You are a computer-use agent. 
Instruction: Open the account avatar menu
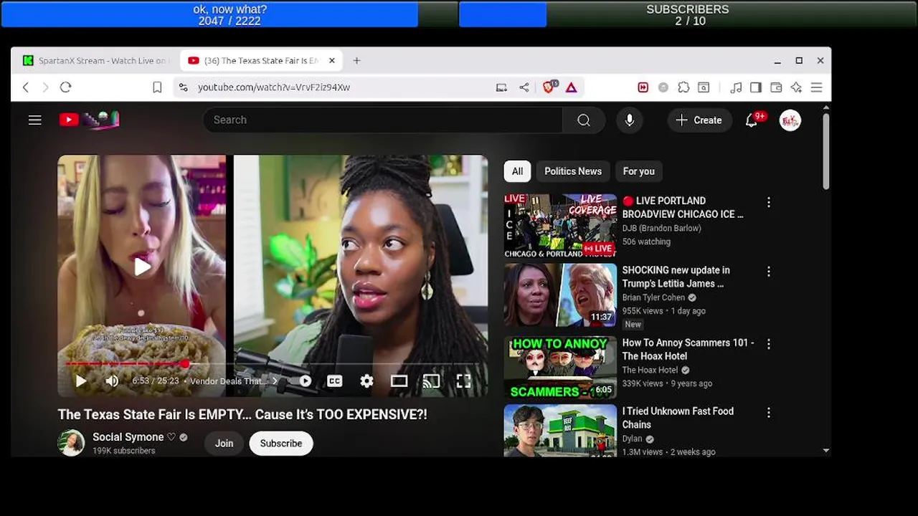[x=790, y=120]
